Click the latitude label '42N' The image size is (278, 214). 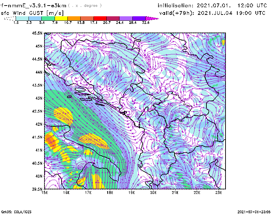39,124
